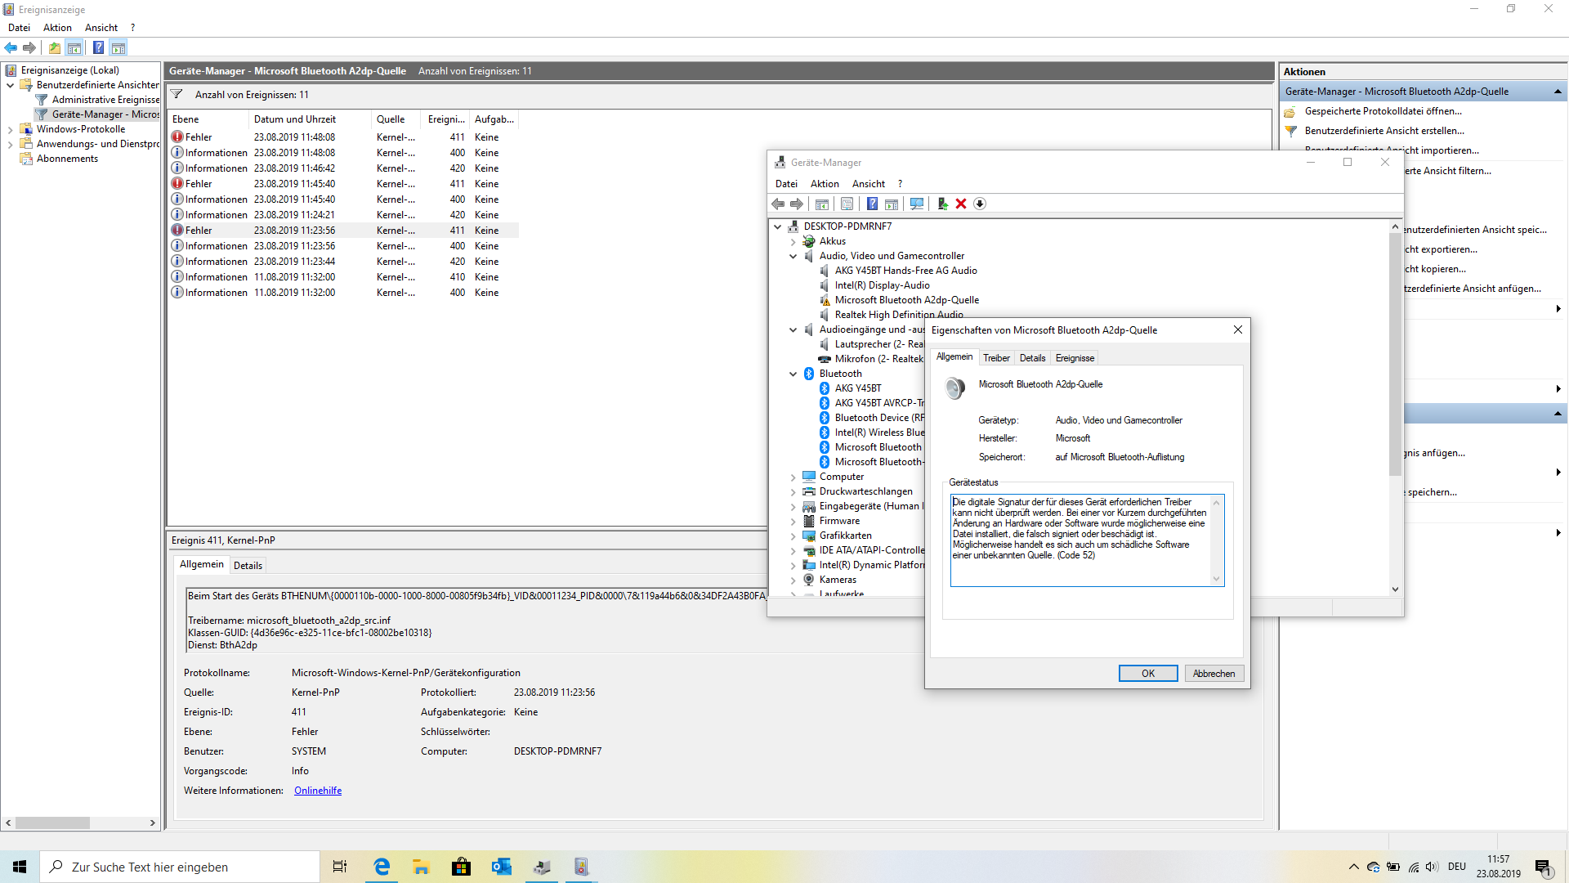The image size is (1569, 883).
Task: Collapse the Bluetooth device category
Action: [x=793, y=374]
